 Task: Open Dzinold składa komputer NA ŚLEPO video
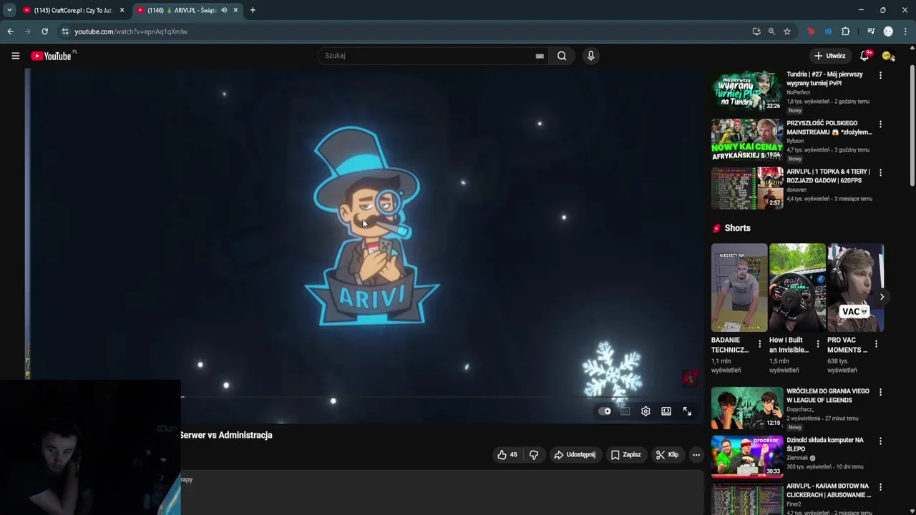point(746,456)
